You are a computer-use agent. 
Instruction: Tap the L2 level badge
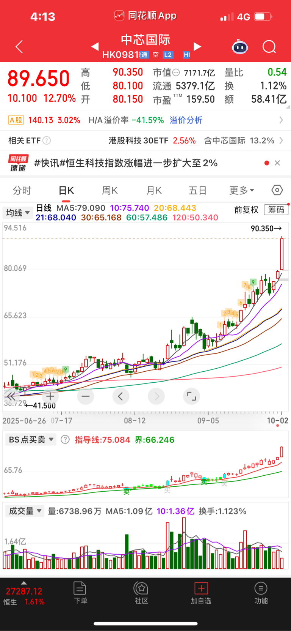point(168,55)
